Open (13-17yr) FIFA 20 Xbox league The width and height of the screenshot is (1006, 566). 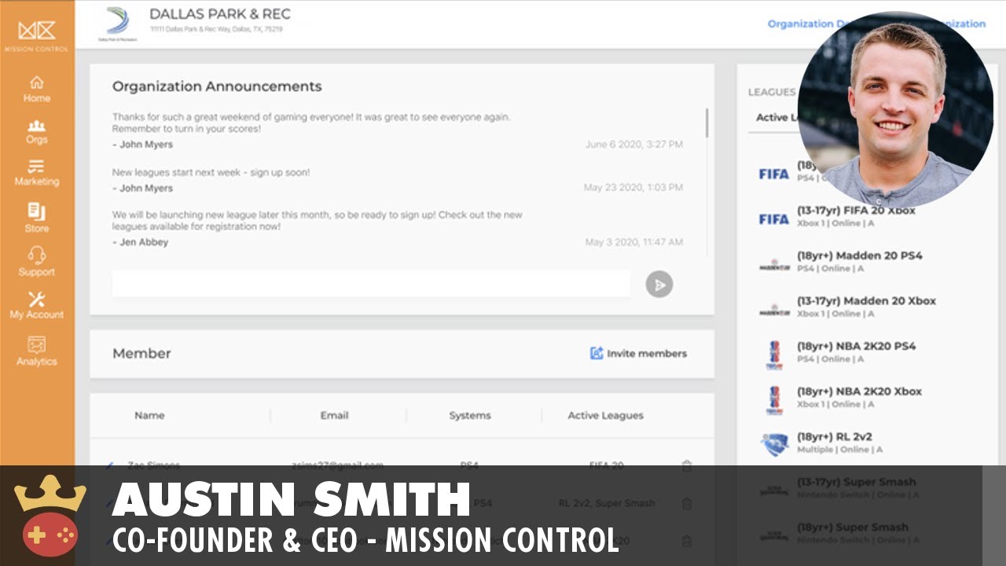856,216
